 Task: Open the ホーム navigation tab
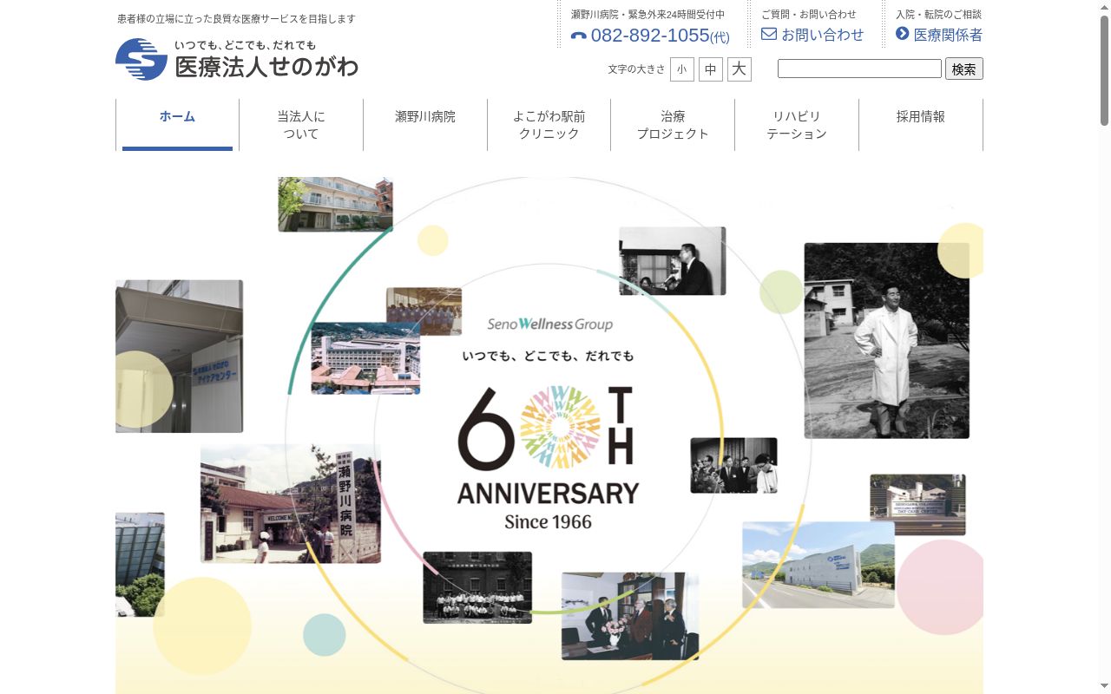177,124
